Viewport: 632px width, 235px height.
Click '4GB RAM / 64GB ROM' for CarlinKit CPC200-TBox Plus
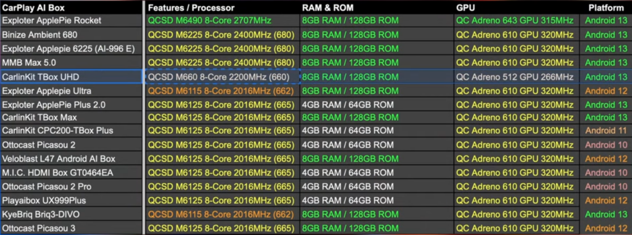[x=377, y=130]
